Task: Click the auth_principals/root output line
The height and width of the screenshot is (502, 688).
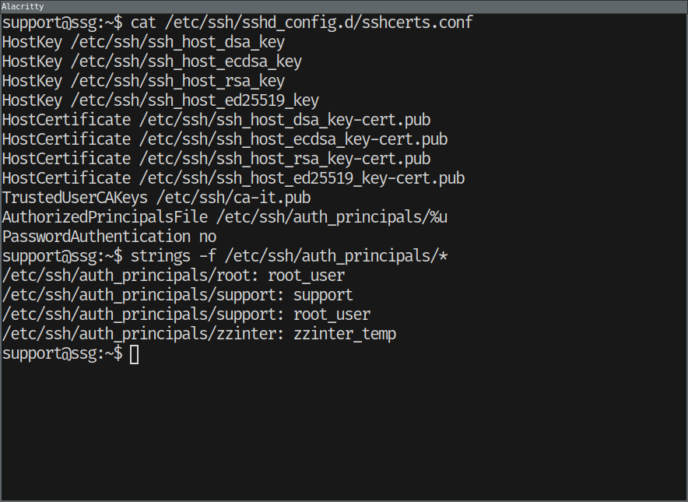Action: click(174, 276)
